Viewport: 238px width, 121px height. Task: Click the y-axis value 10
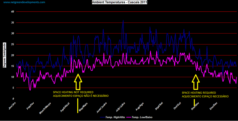tap(13, 77)
